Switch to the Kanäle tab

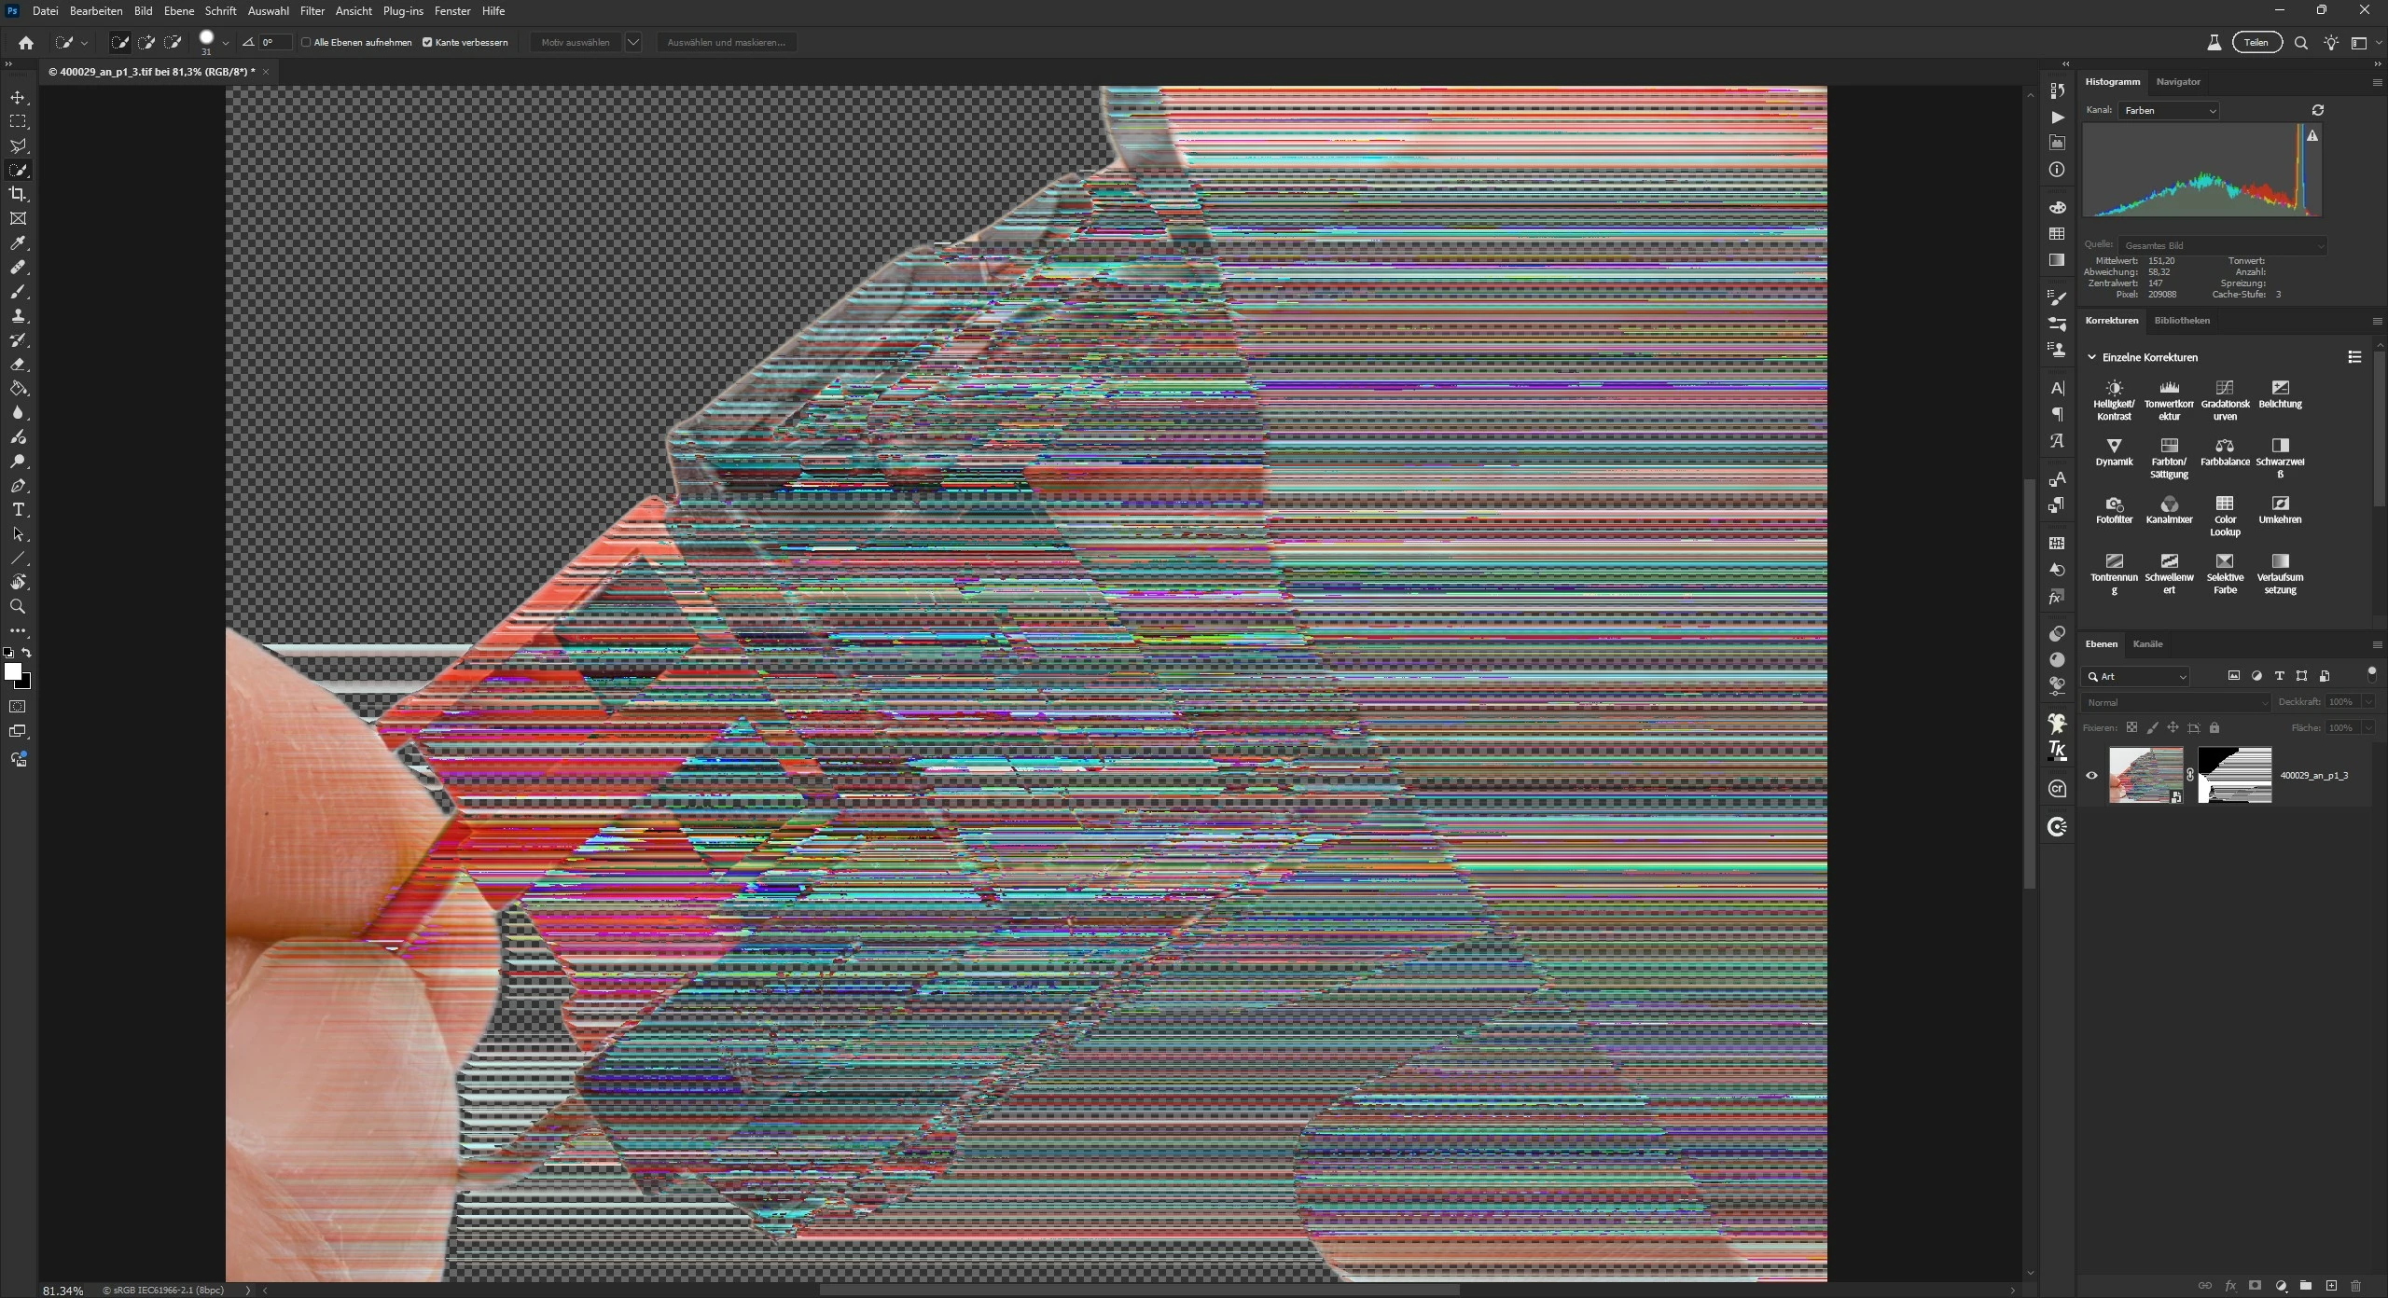[x=2147, y=643]
